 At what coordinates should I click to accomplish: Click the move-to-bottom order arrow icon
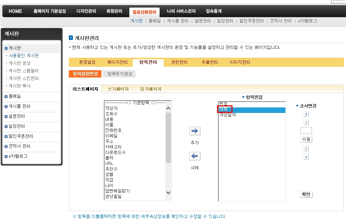click(306, 157)
